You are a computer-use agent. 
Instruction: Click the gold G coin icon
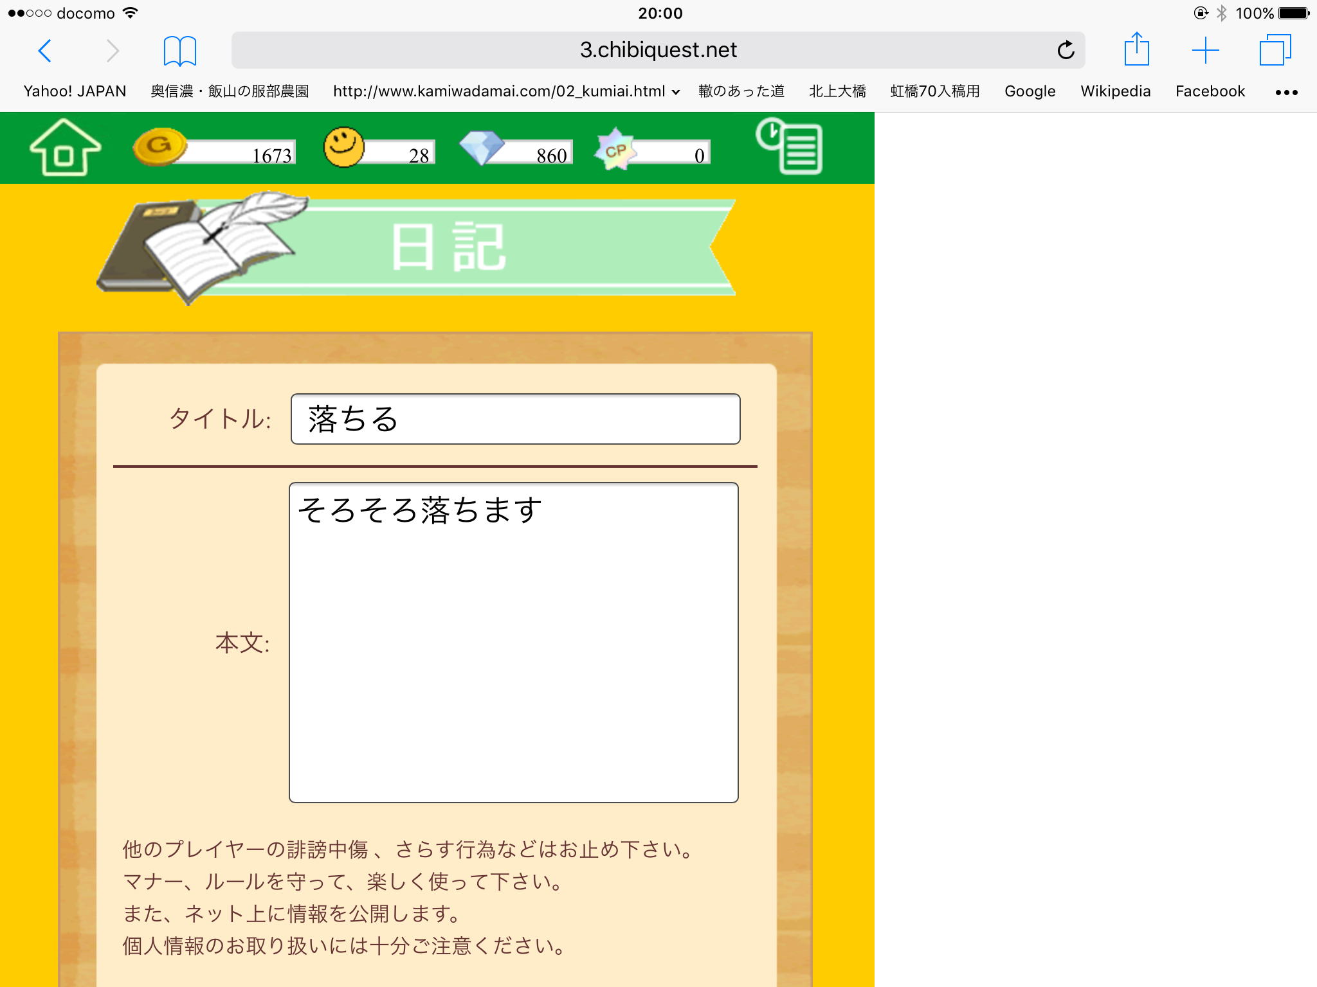(x=159, y=147)
